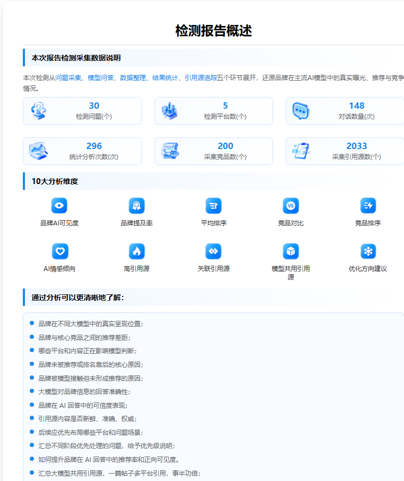The height and width of the screenshot is (481, 404).
Task: Click the AI情感倾向 heart icon
Action: click(60, 251)
